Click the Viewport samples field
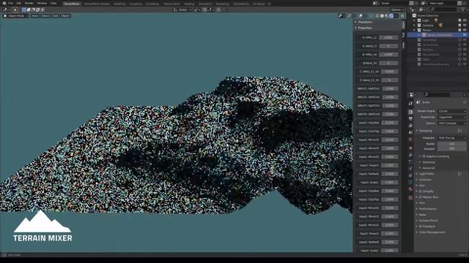The height and width of the screenshot is (263, 469). [x=451, y=148]
